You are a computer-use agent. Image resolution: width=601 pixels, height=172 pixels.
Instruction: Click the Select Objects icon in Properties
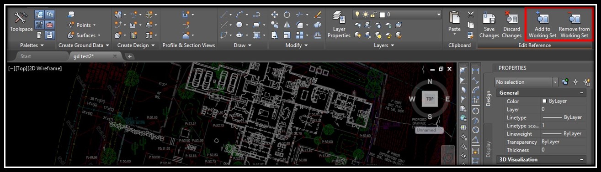[x=575, y=82]
